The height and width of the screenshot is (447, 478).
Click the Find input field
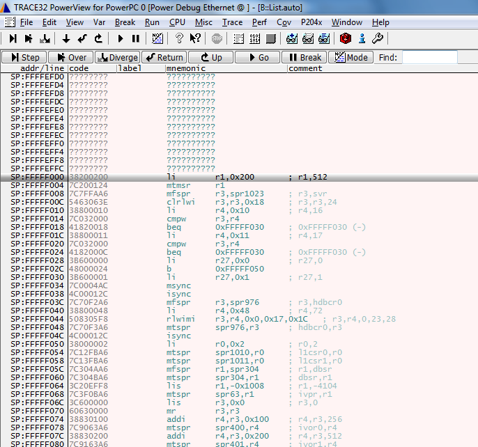coord(430,57)
